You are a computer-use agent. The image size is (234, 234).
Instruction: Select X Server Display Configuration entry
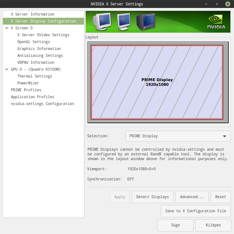pos(43,21)
